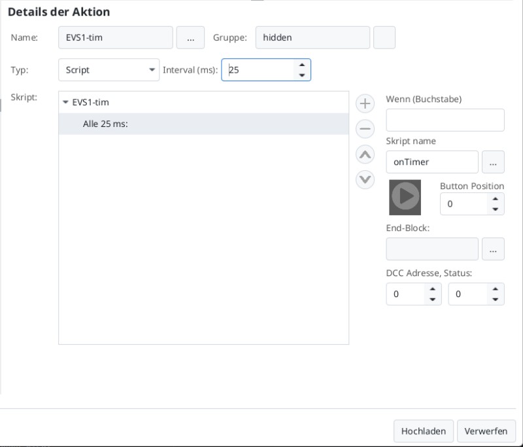Image resolution: width=523 pixels, height=447 pixels.
Task: Open the Typ dropdown showing Script
Action: (109, 70)
